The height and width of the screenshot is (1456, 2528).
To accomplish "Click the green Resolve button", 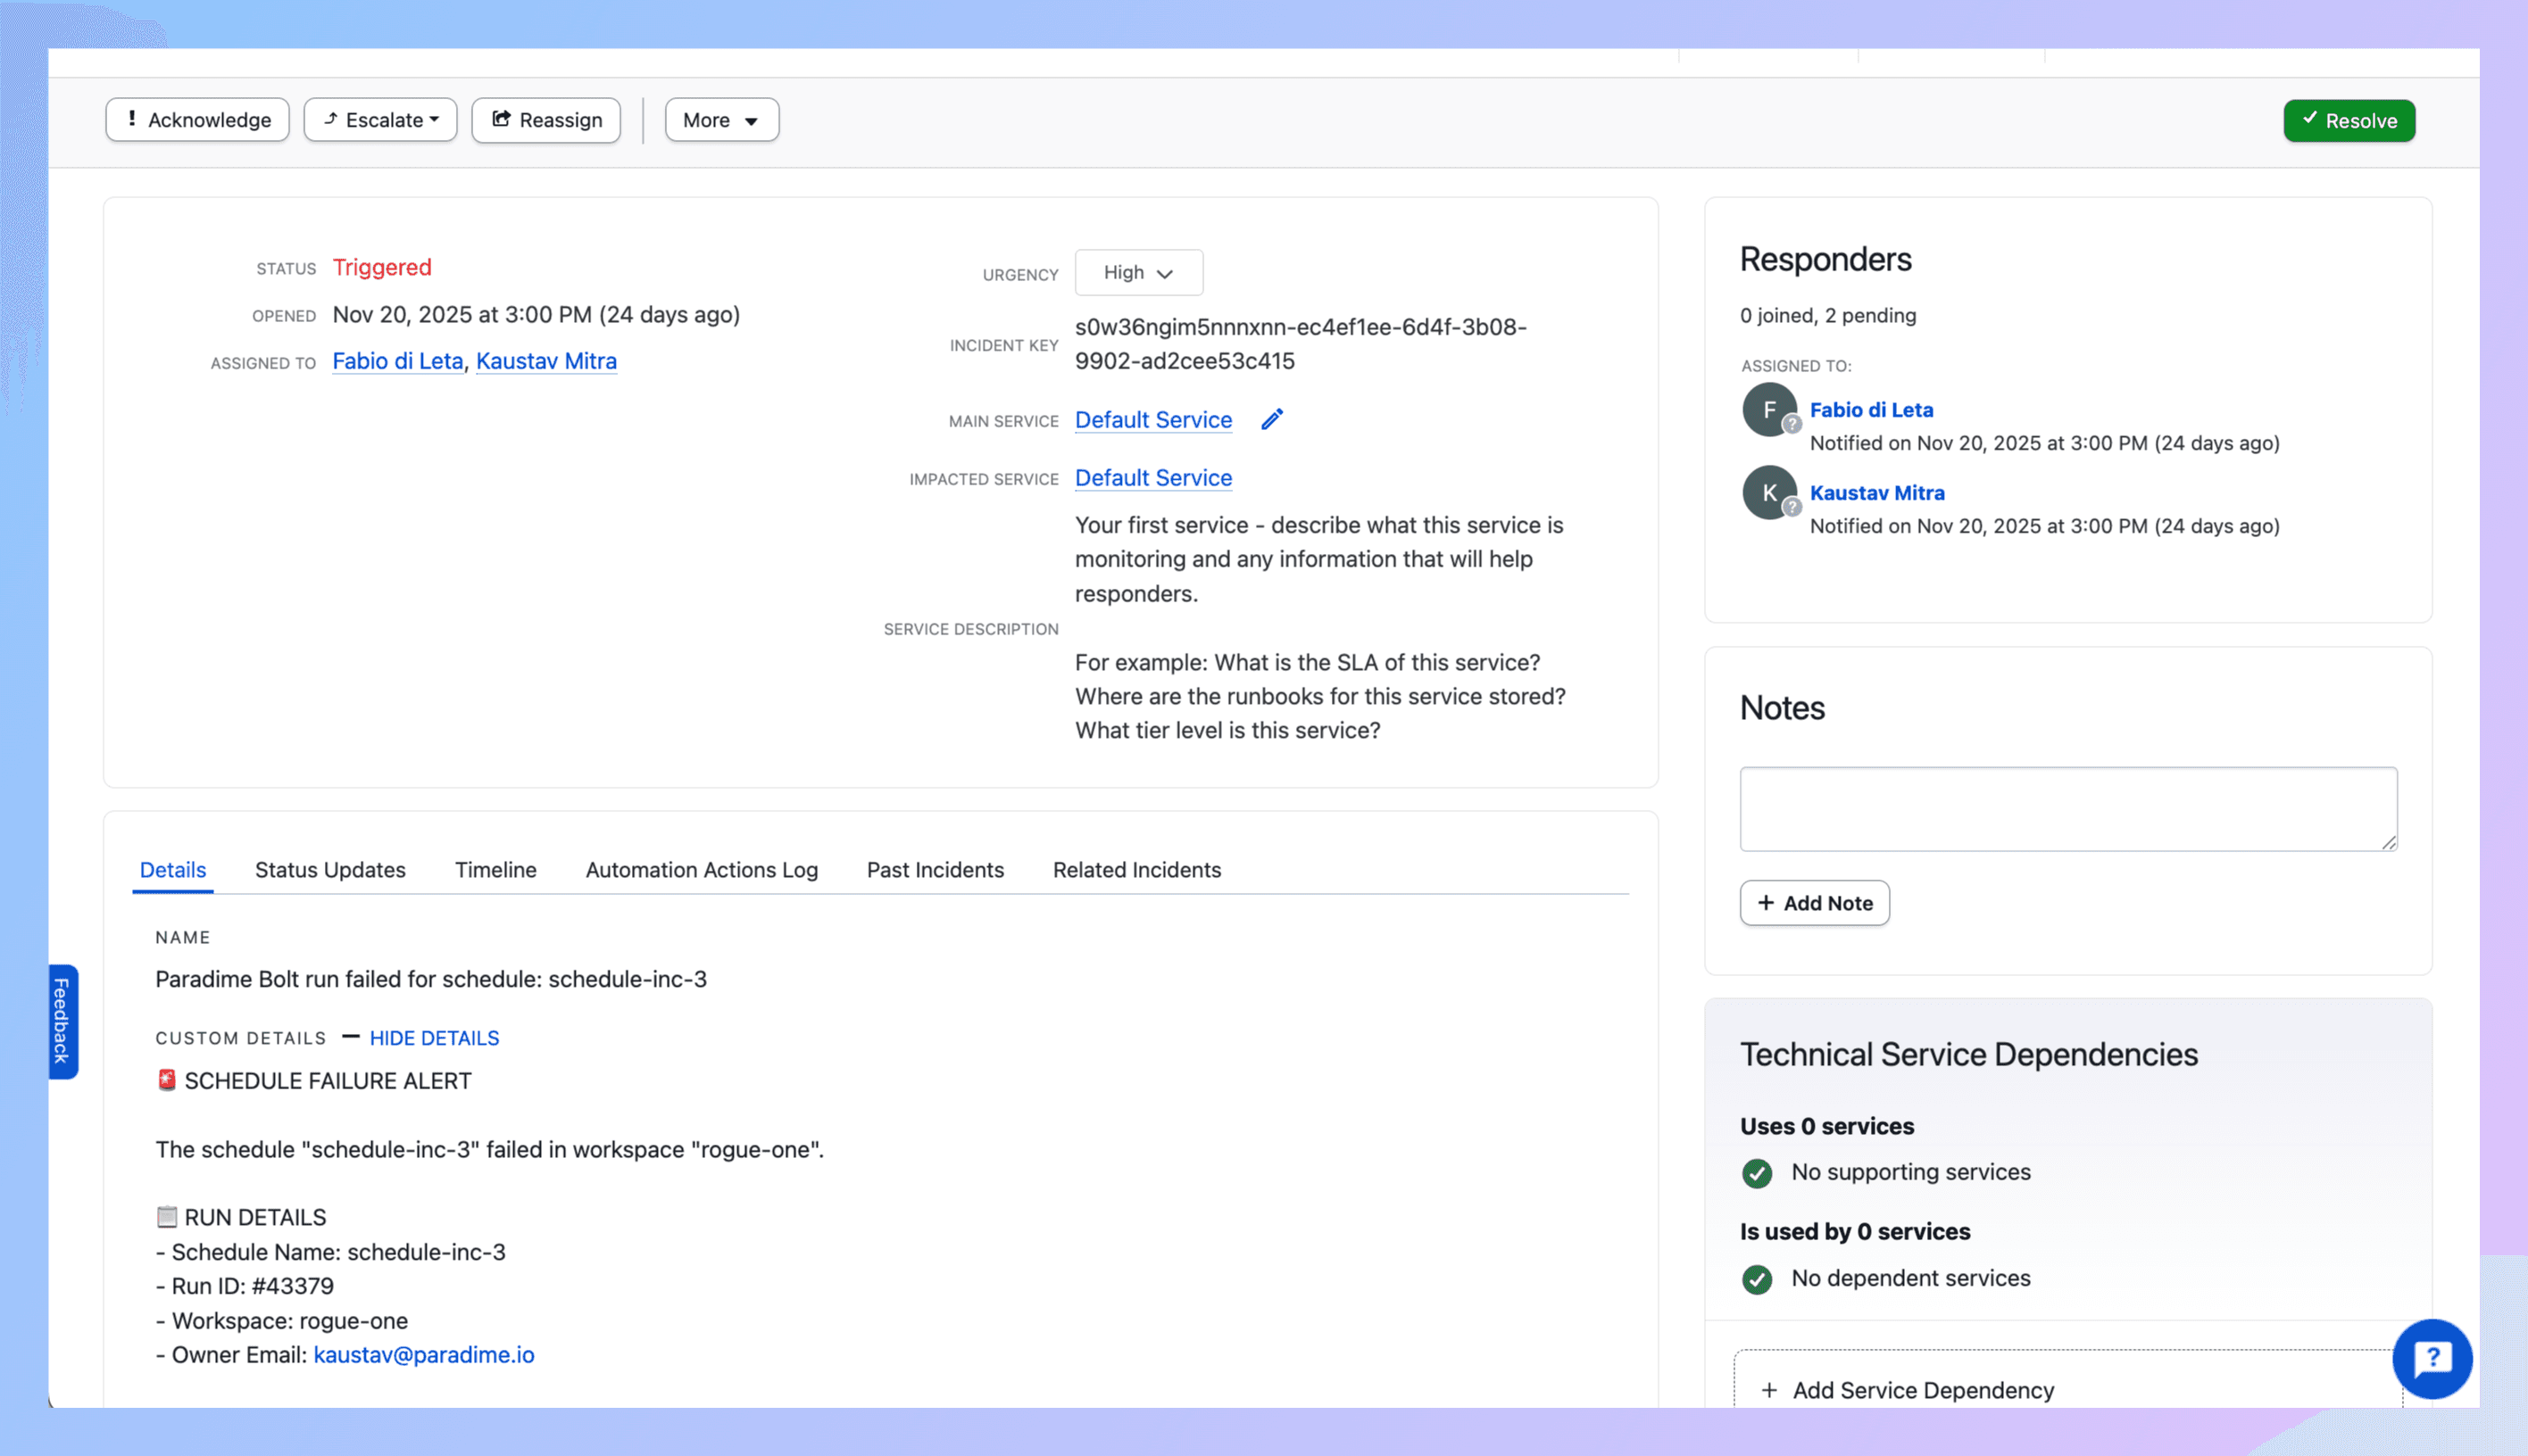I will (x=2348, y=121).
